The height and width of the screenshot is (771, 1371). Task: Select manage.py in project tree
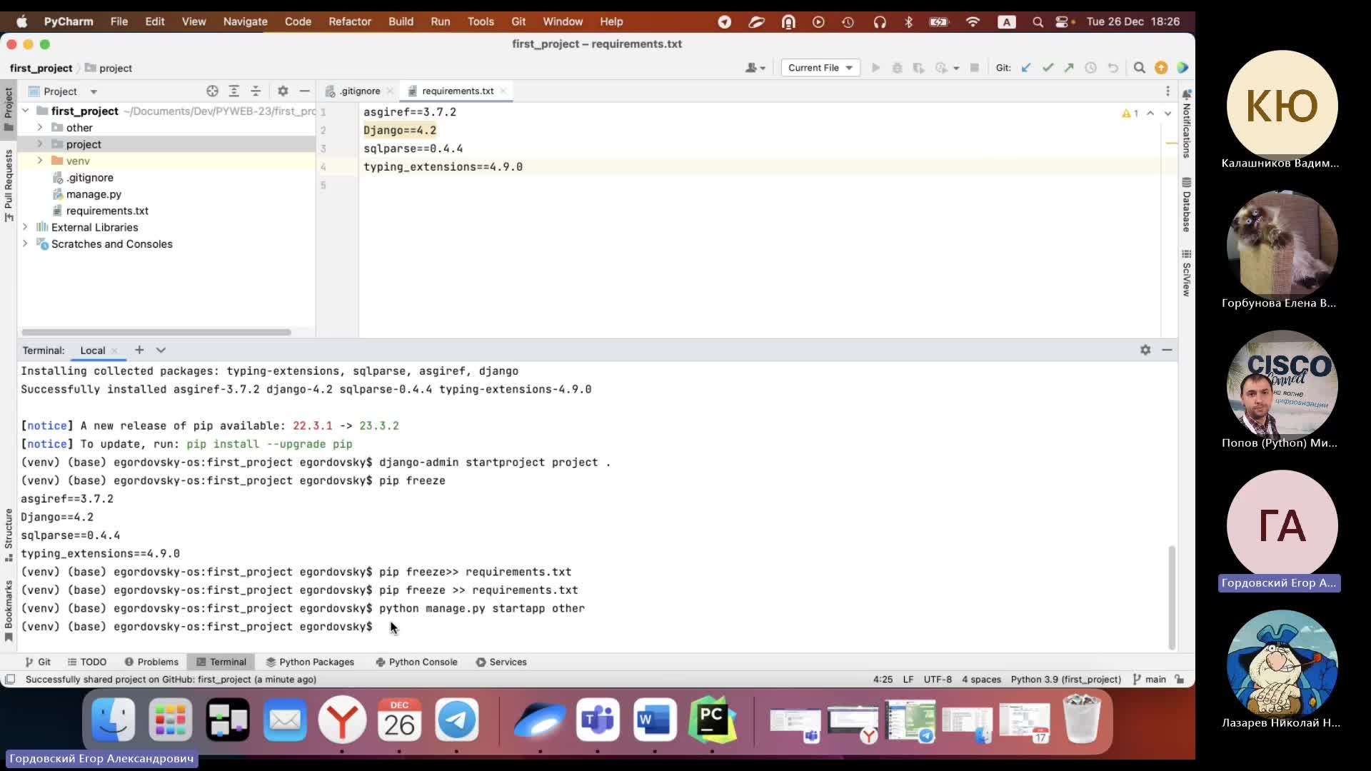[94, 194]
